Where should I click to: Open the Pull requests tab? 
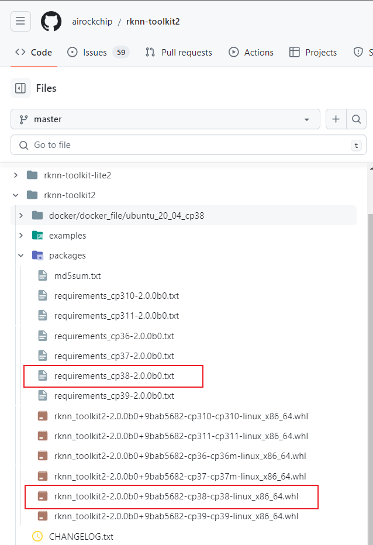tap(179, 53)
